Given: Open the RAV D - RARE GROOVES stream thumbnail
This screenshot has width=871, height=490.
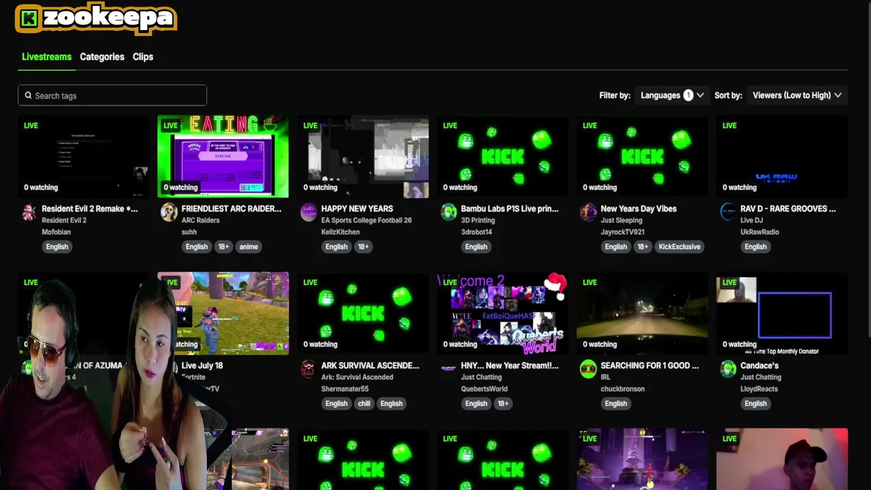Looking at the screenshot, I should point(783,157).
